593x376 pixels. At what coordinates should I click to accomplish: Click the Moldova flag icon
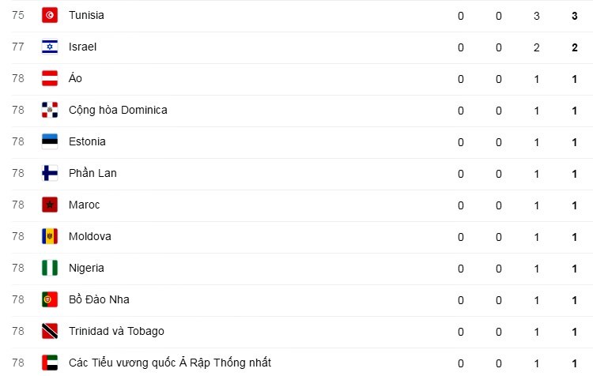(x=50, y=236)
